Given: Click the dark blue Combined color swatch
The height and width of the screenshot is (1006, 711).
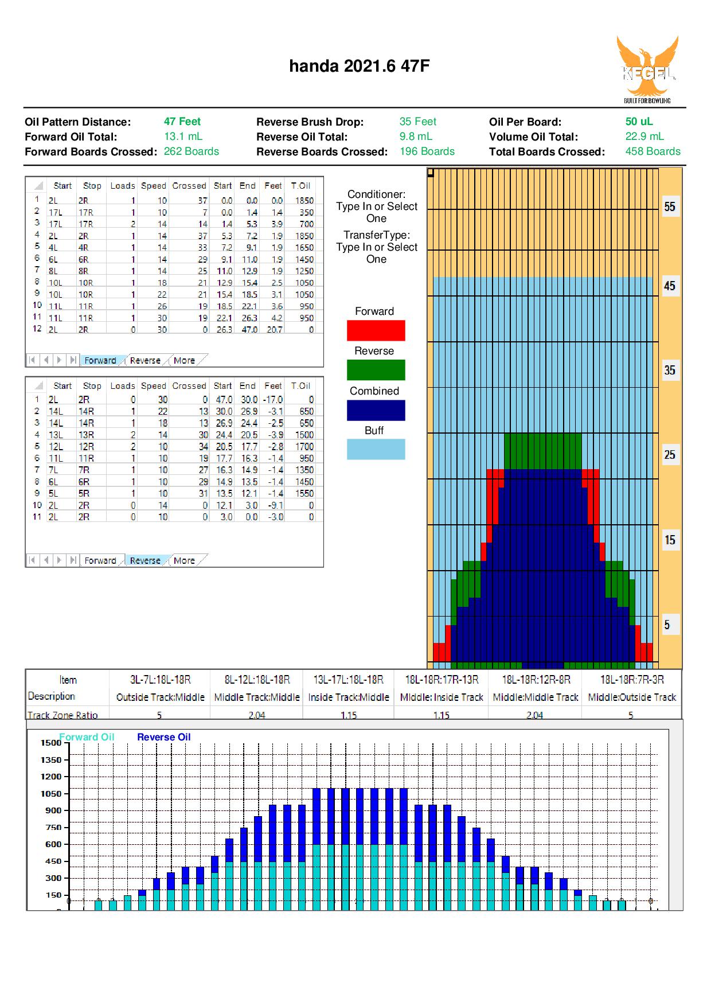Looking at the screenshot, I should pyautogui.click(x=376, y=410).
